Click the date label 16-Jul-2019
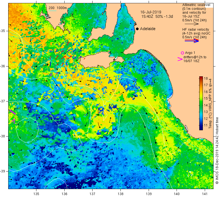 coord(151,12)
